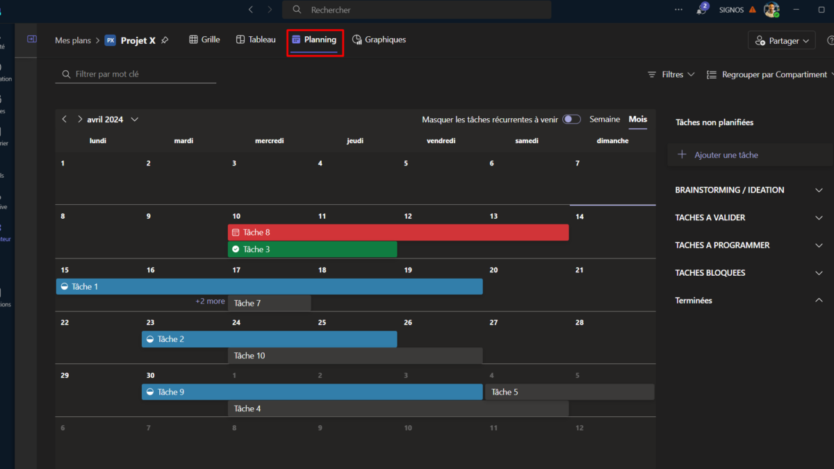Image resolution: width=834 pixels, height=469 pixels.
Task: Open the Filtres dropdown
Action: [671, 74]
